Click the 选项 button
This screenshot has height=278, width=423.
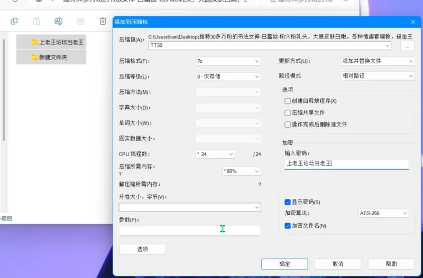[x=142, y=249]
